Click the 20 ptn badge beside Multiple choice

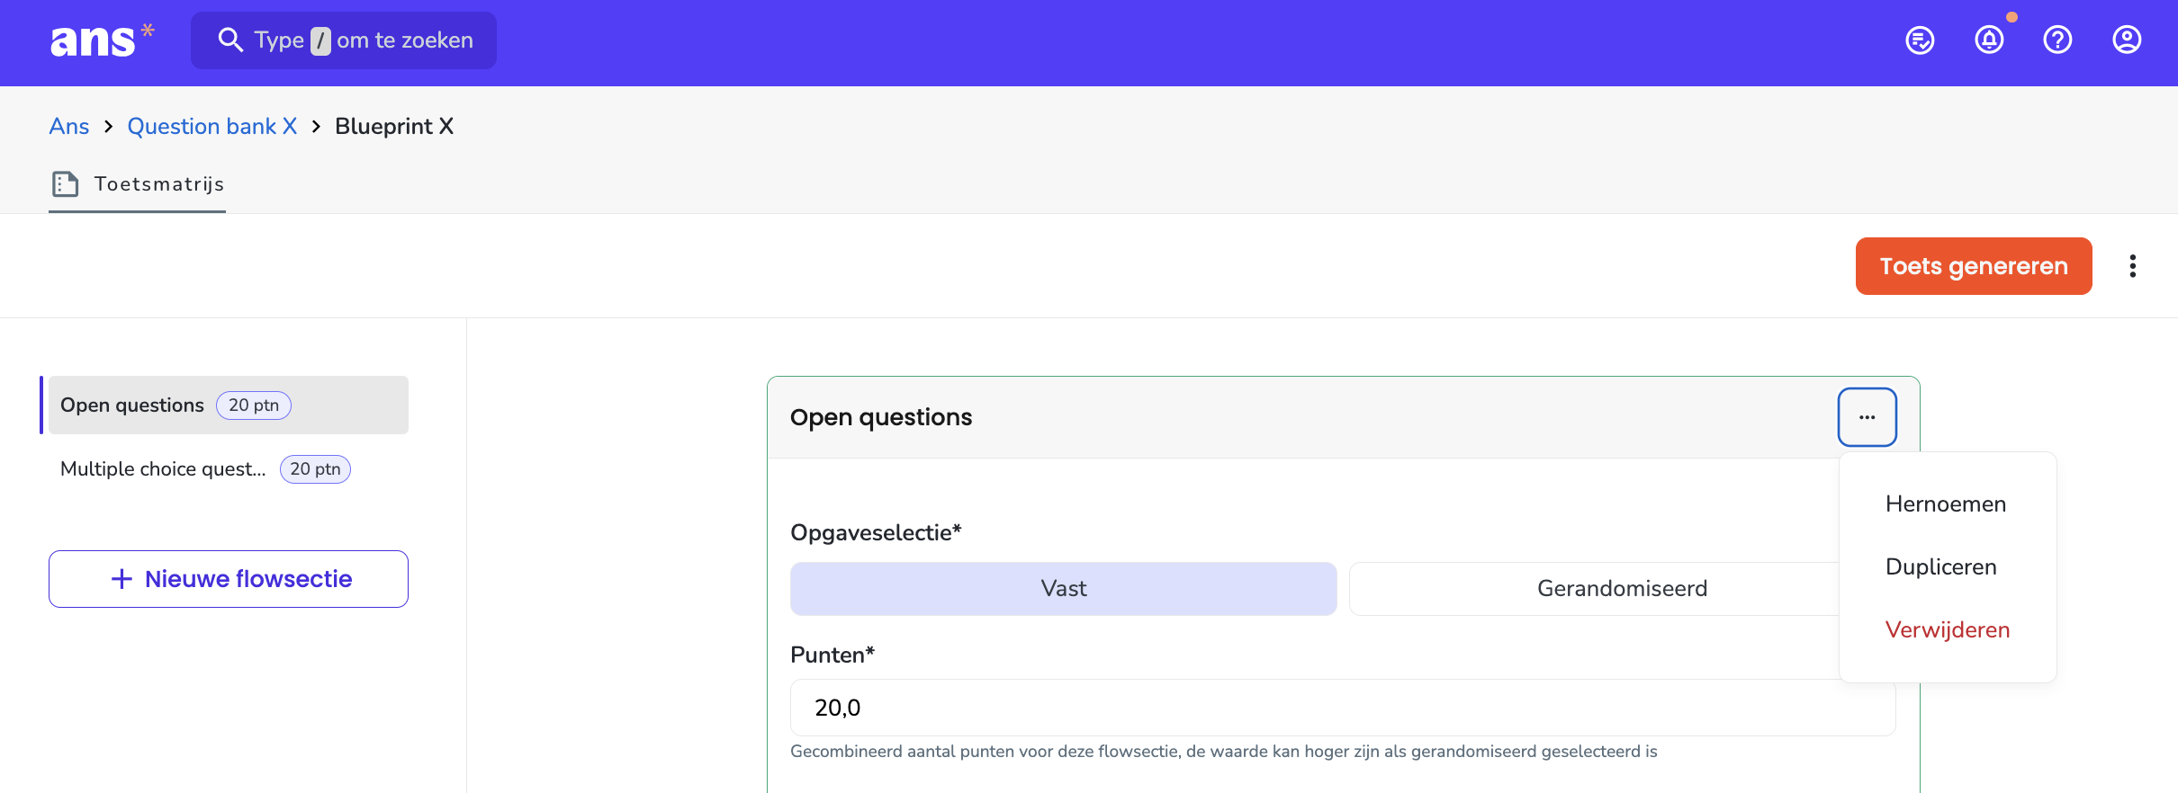(315, 469)
